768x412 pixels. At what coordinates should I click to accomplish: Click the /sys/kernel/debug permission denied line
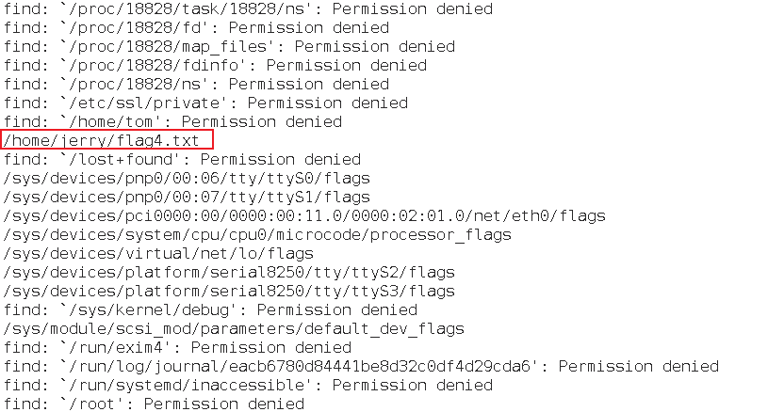(x=211, y=309)
